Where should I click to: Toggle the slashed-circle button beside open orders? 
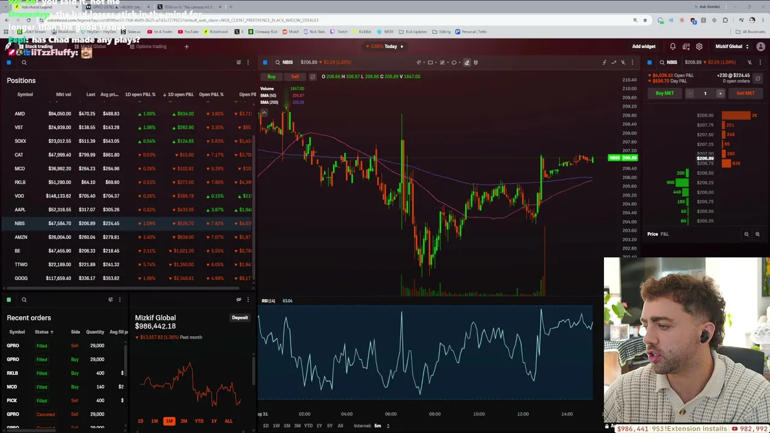click(x=758, y=78)
